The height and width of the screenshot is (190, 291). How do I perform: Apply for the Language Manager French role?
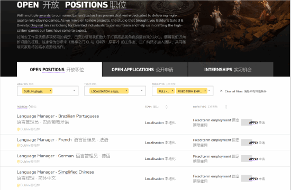click(x=253, y=142)
